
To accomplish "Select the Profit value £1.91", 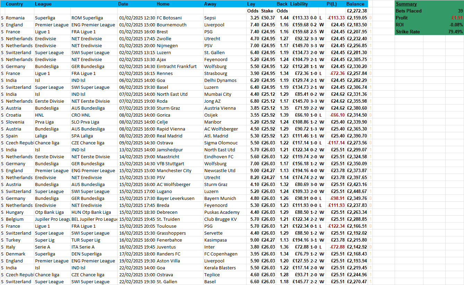I will pyautogui.click(x=455, y=18).
